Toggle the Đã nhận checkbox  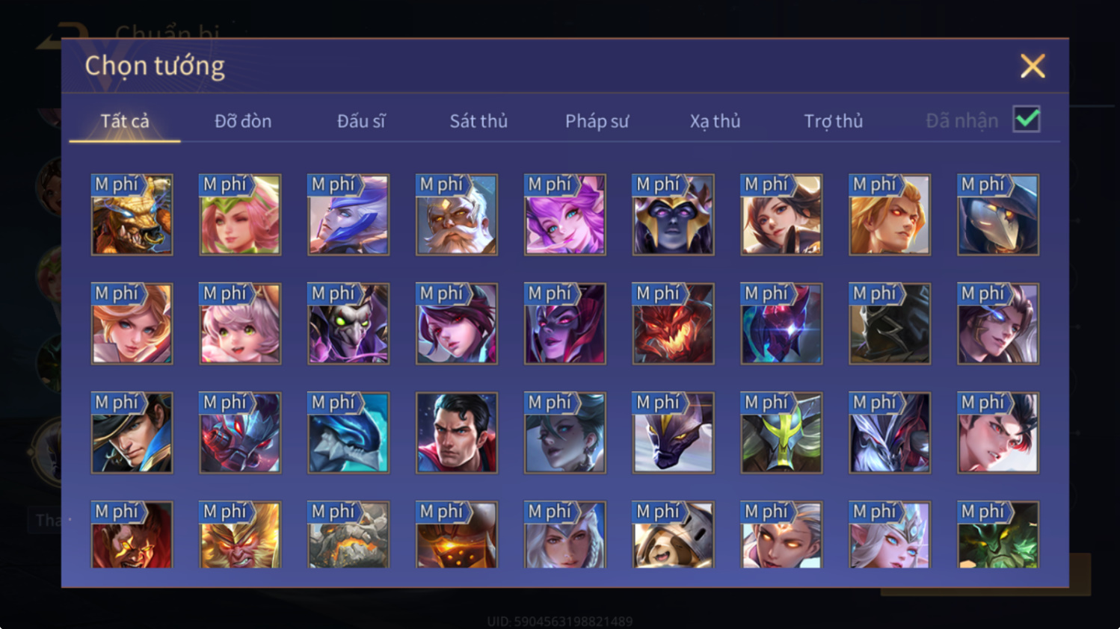coord(1027,119)
